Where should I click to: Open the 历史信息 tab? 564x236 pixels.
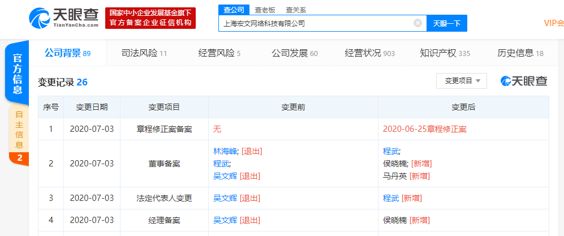(x=520, y=53)
